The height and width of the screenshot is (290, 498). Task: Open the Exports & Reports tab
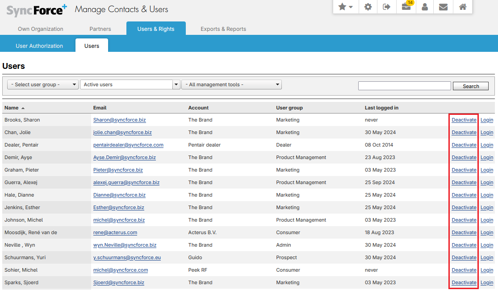point(223,29)
